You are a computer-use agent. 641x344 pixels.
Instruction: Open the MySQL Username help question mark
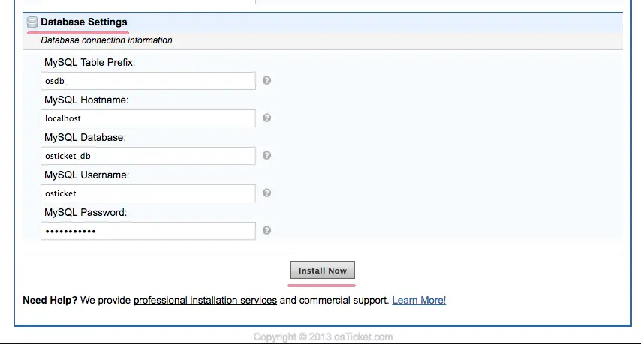click(266, 193)
